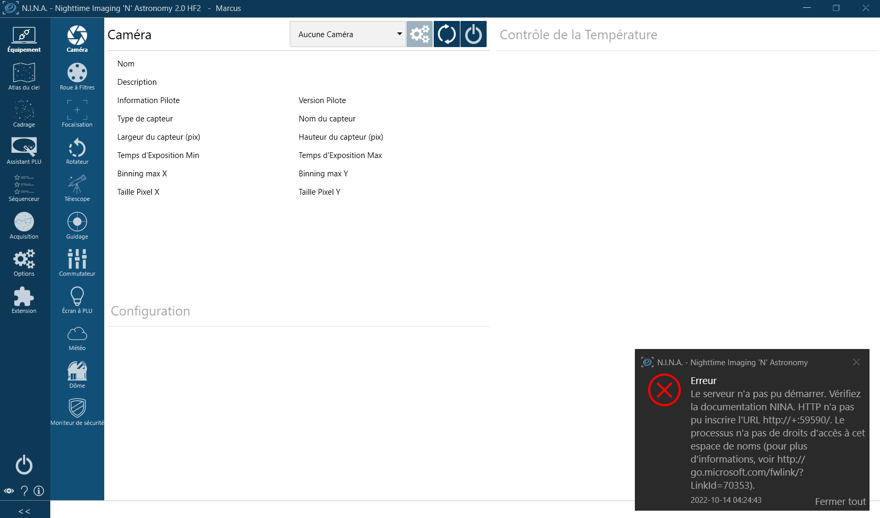Select the Roue à Filtres equipment tab
The width and height of the screenshot is (880, 518).
tap(77, 76)
